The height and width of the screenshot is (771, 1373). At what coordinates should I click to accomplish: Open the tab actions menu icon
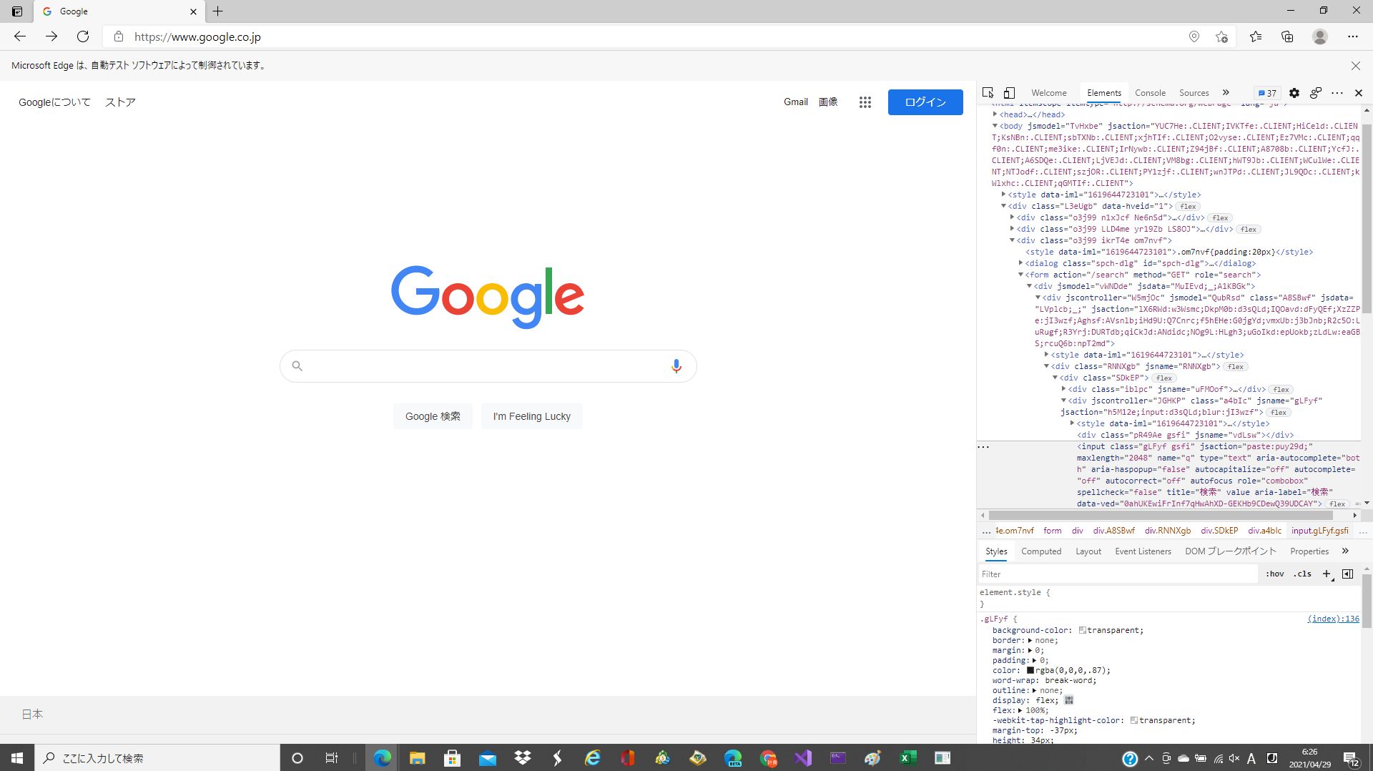[x=17, y=11]
